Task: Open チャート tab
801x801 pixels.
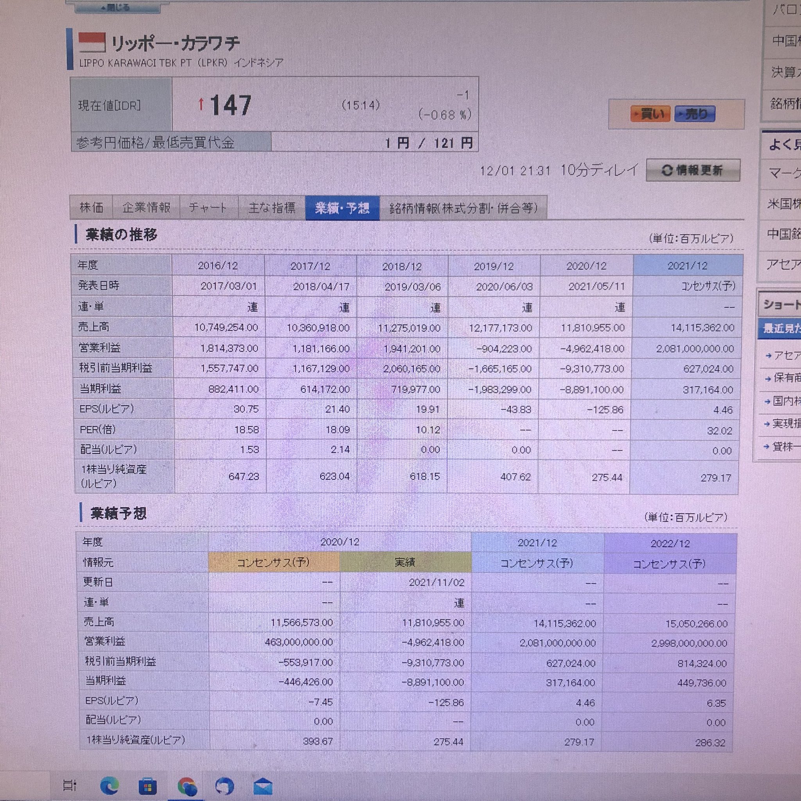Action: (x=208, y=207)
